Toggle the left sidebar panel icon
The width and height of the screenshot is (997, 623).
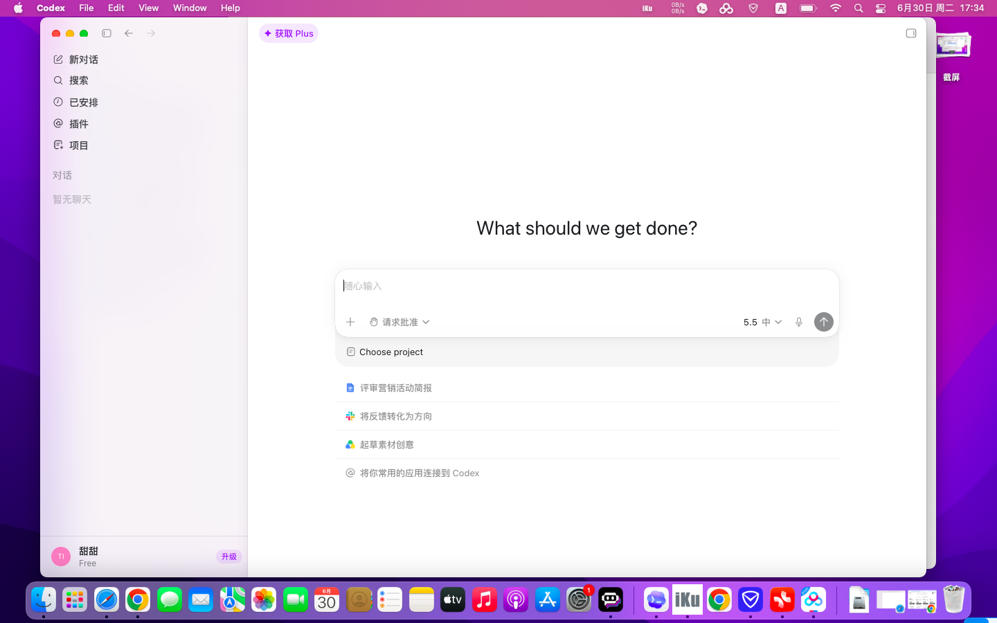pos(107,33)
